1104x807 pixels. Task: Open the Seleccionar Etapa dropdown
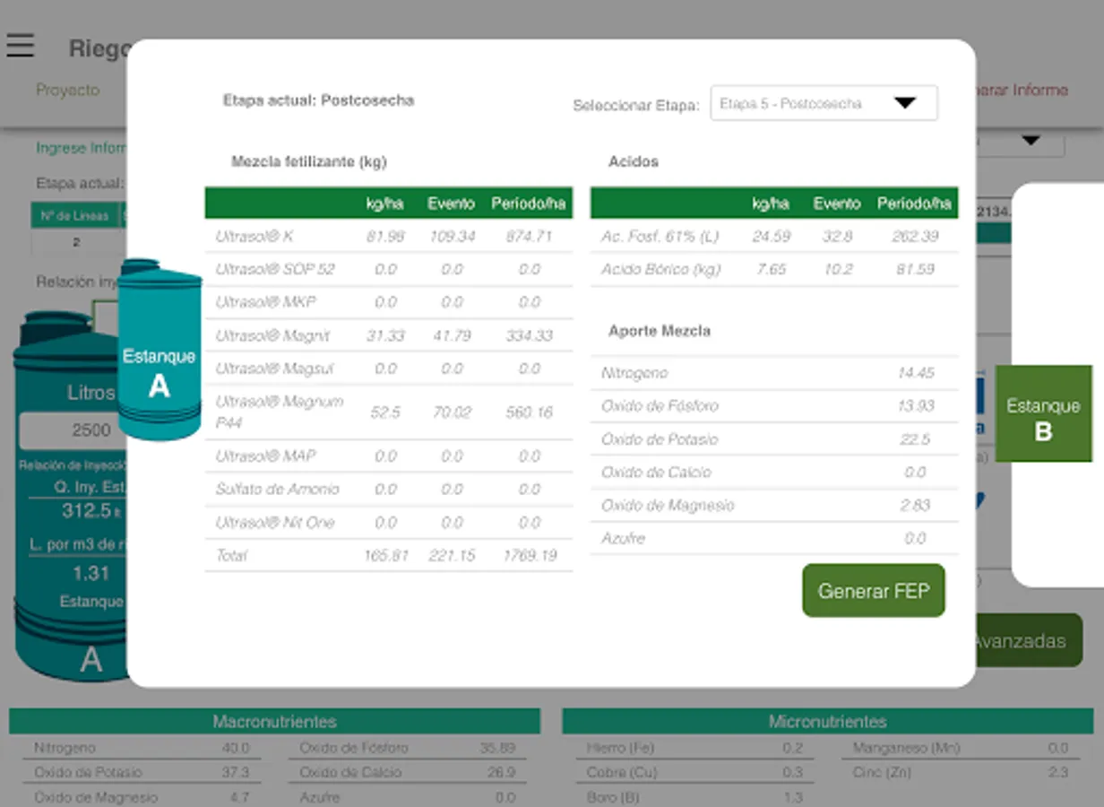[x=824, y=103]
